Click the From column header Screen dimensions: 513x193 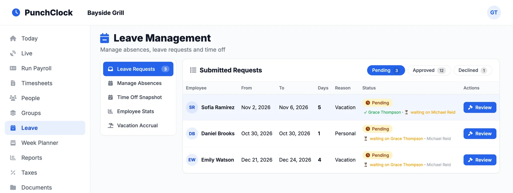tap(247, 88)
